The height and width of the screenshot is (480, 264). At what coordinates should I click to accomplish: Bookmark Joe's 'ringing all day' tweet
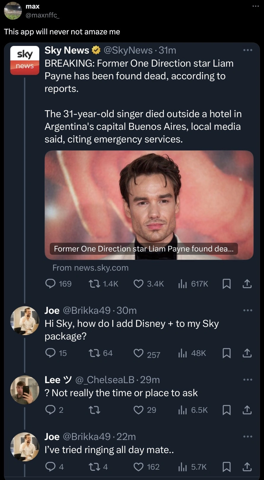[227, 467]
